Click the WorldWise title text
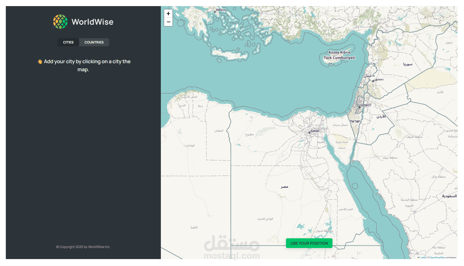Viewport: 464px width, 266px height. pos(92,22)
